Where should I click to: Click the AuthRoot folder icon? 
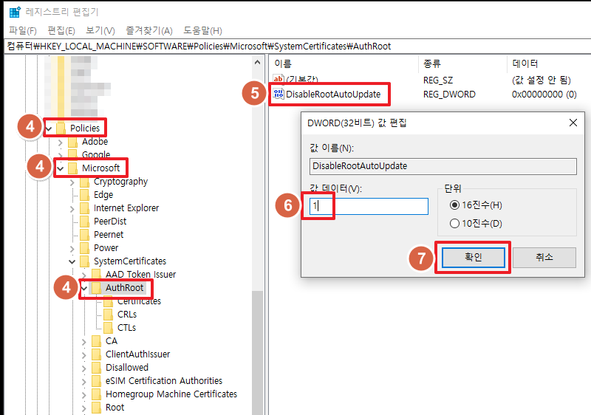point(97,288)
